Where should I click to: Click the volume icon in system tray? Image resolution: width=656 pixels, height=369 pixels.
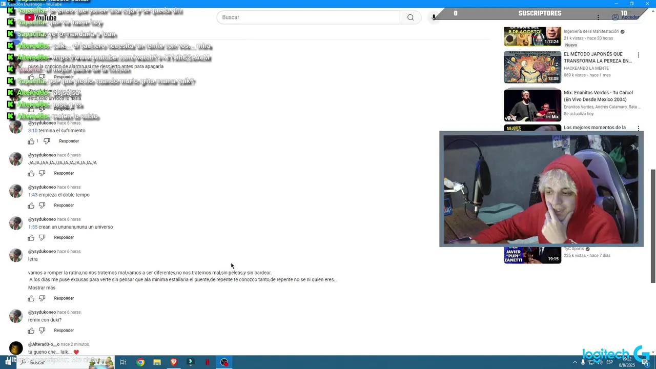click(600, 362)
